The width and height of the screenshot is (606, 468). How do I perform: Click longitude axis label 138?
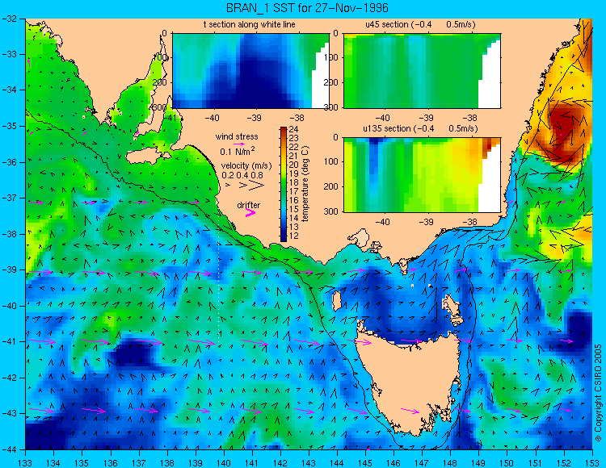pyautogui.click(x=167, y=462)
